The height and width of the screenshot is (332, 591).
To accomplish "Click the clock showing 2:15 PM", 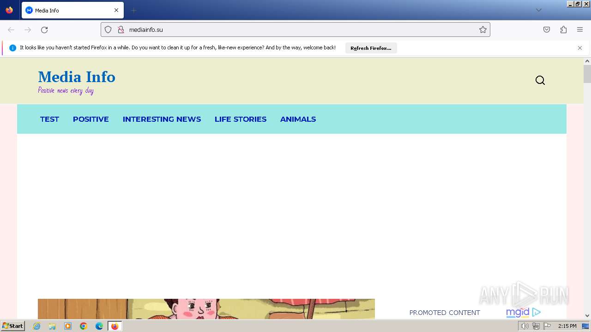I will 567,326.
